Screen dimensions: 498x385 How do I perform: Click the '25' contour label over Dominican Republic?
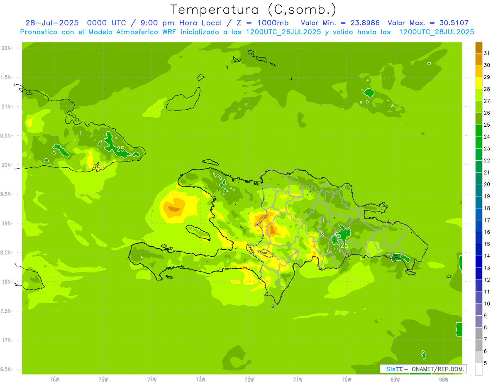click(x=344, y=245)
